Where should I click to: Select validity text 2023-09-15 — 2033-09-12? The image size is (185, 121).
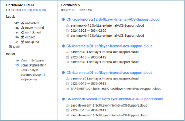[88, 84]
